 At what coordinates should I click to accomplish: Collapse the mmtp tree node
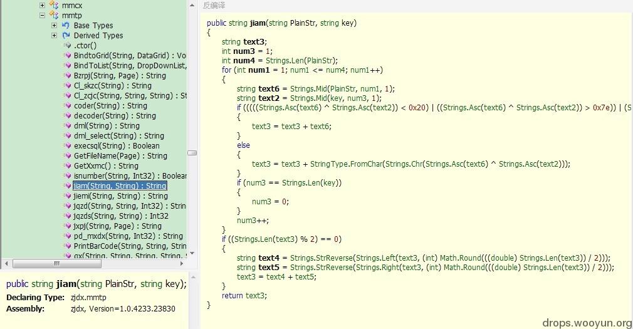[x=42, y=16]
